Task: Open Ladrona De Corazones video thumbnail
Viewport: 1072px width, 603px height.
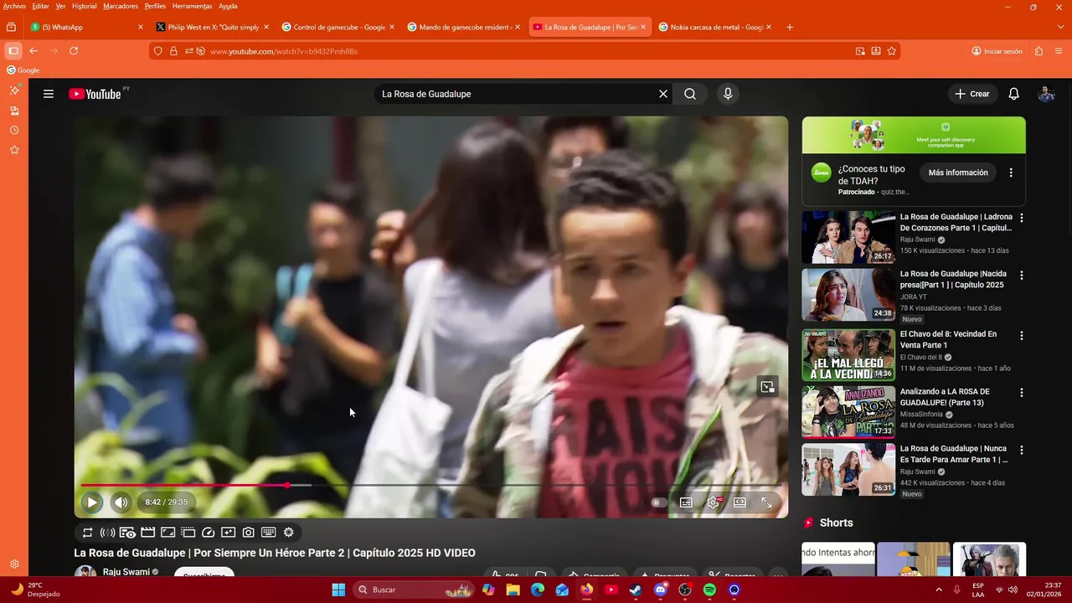Action: (848, 237)
